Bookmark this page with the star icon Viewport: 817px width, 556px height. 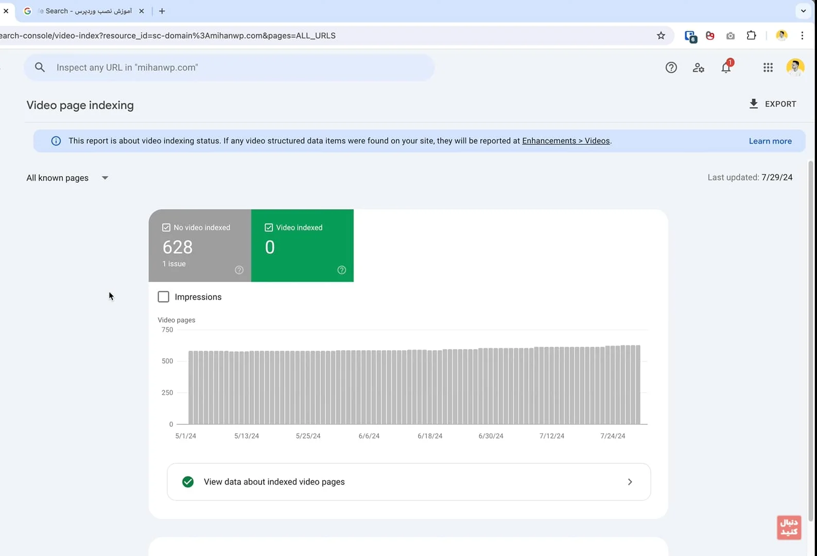661,36
